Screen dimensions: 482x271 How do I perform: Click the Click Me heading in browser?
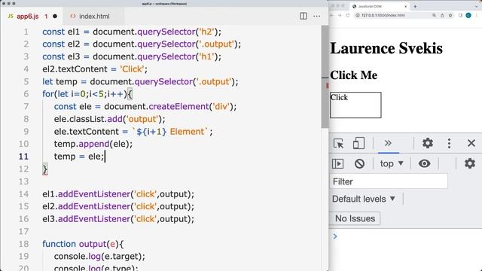click(353, 75)
